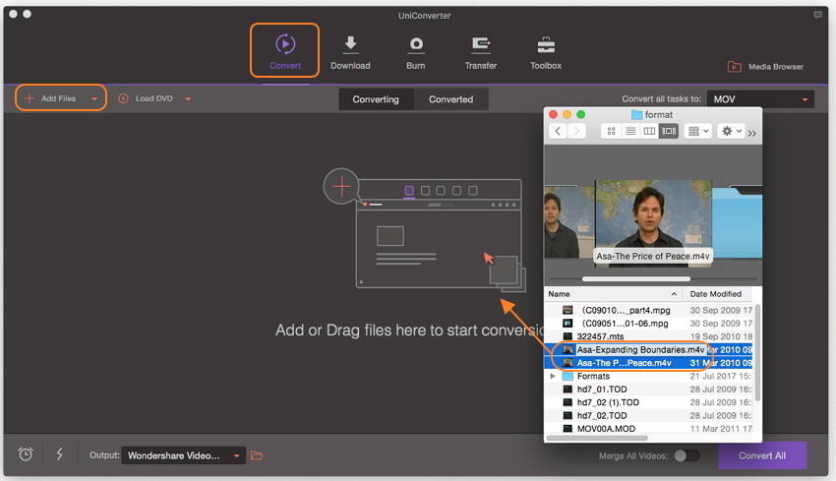
Task: Click the large plus add-file circle
Action: coord(341,186)
